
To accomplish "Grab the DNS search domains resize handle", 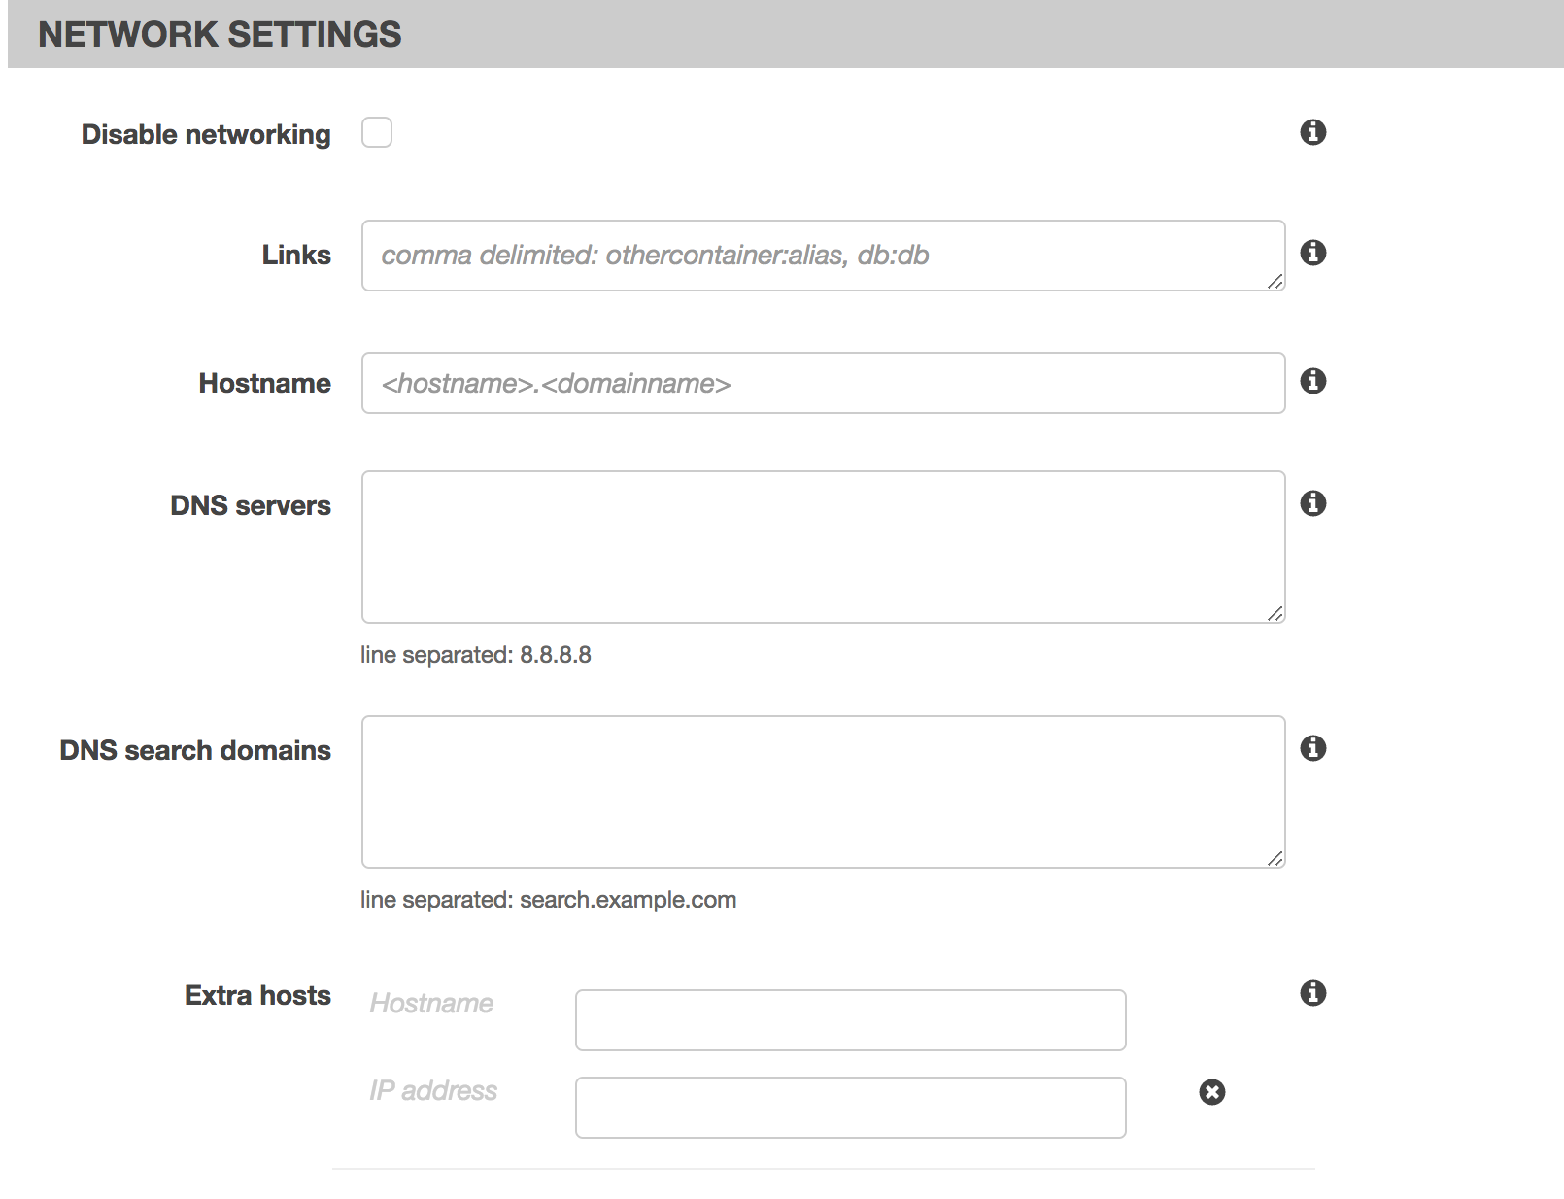I will coord(1275,859).
